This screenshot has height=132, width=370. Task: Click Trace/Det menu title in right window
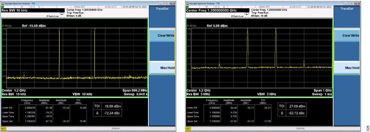tap(347, 9)
